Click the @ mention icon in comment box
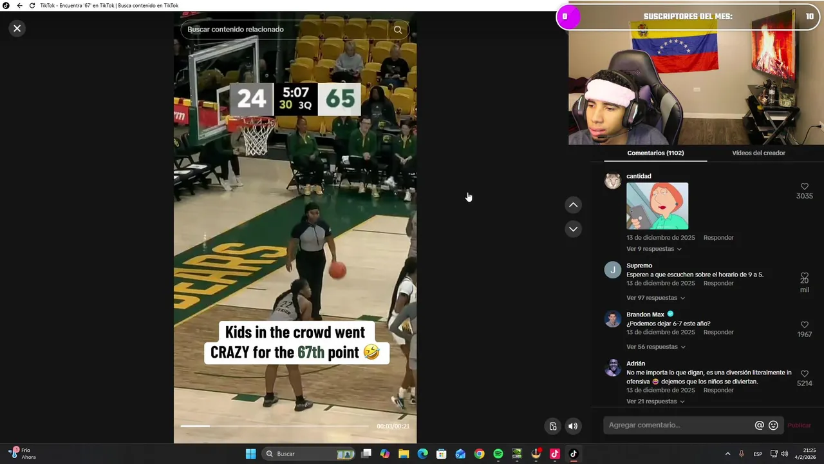The image size is (824, 464). click(760, 425)
